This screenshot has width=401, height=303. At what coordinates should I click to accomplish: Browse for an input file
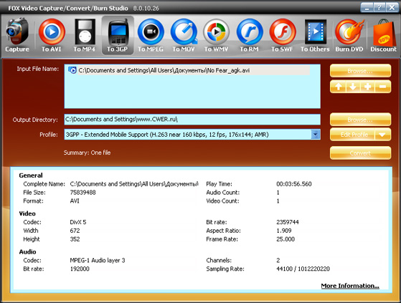[360, 71]
